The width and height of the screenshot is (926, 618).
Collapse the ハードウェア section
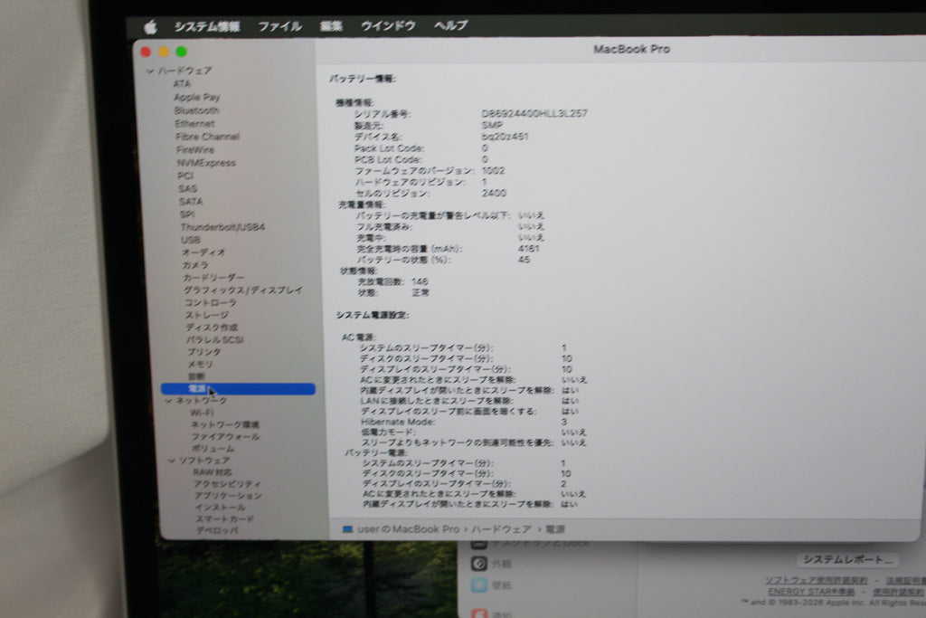tap(150, 71)
